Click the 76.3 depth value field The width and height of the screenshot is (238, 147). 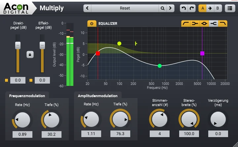(120, 134)
